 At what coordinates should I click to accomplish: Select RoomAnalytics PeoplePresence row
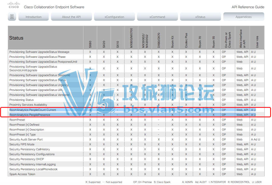pos(136,115)
